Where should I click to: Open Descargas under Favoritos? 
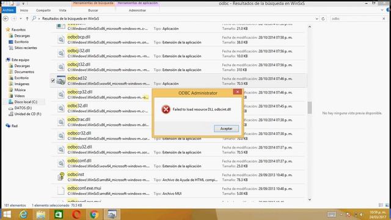[x=22, y=35]
